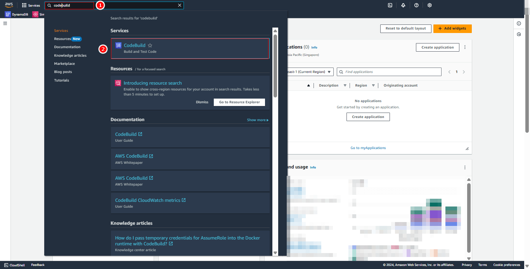Go to previous applications page arrow
530x269 pixels.
click(x=449, y=72)
